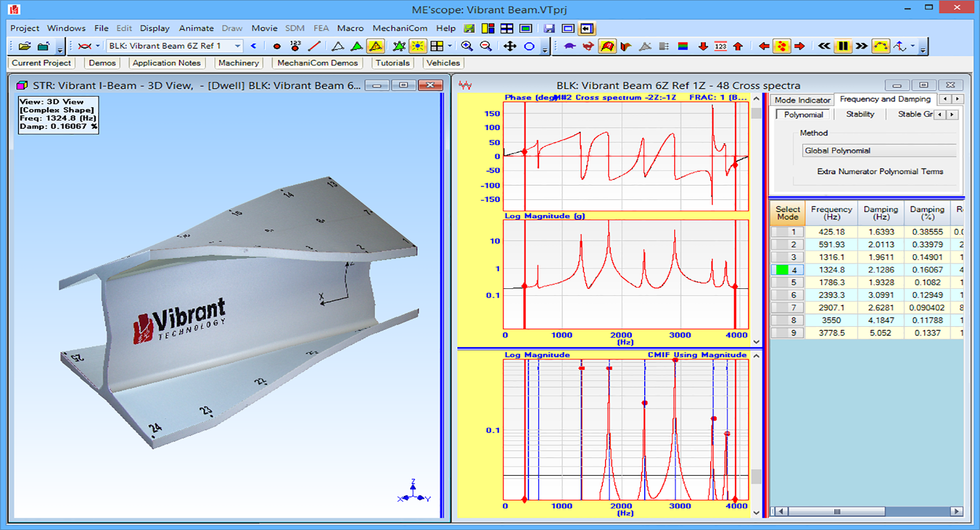Toggle the select box for mode 7
980x530 pixels.
pyautogui.click(x=787, y=307)
